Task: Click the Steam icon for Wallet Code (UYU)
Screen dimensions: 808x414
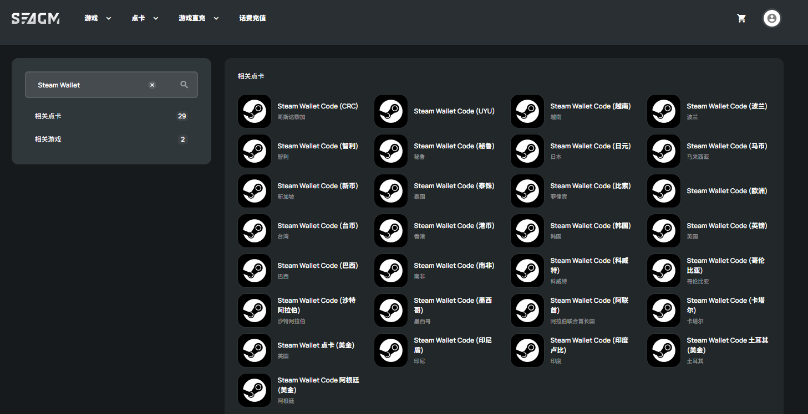Action: click(x=391, y=111)
